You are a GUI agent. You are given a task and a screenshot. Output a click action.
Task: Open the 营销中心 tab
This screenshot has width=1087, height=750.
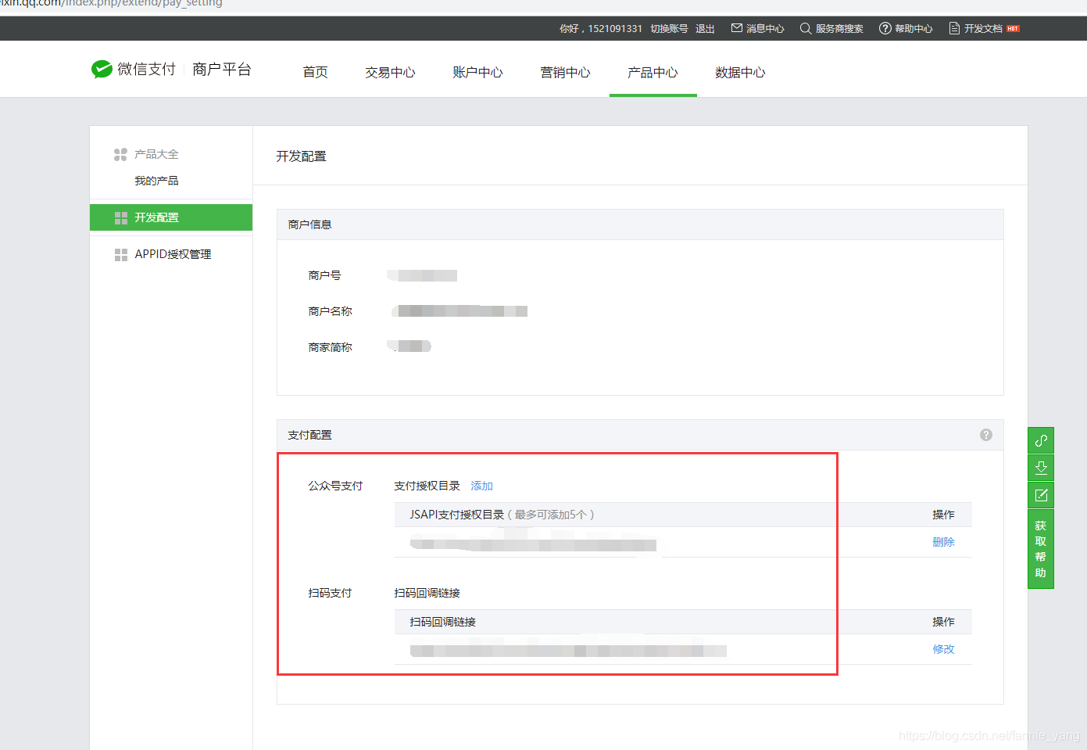(566, 72)
